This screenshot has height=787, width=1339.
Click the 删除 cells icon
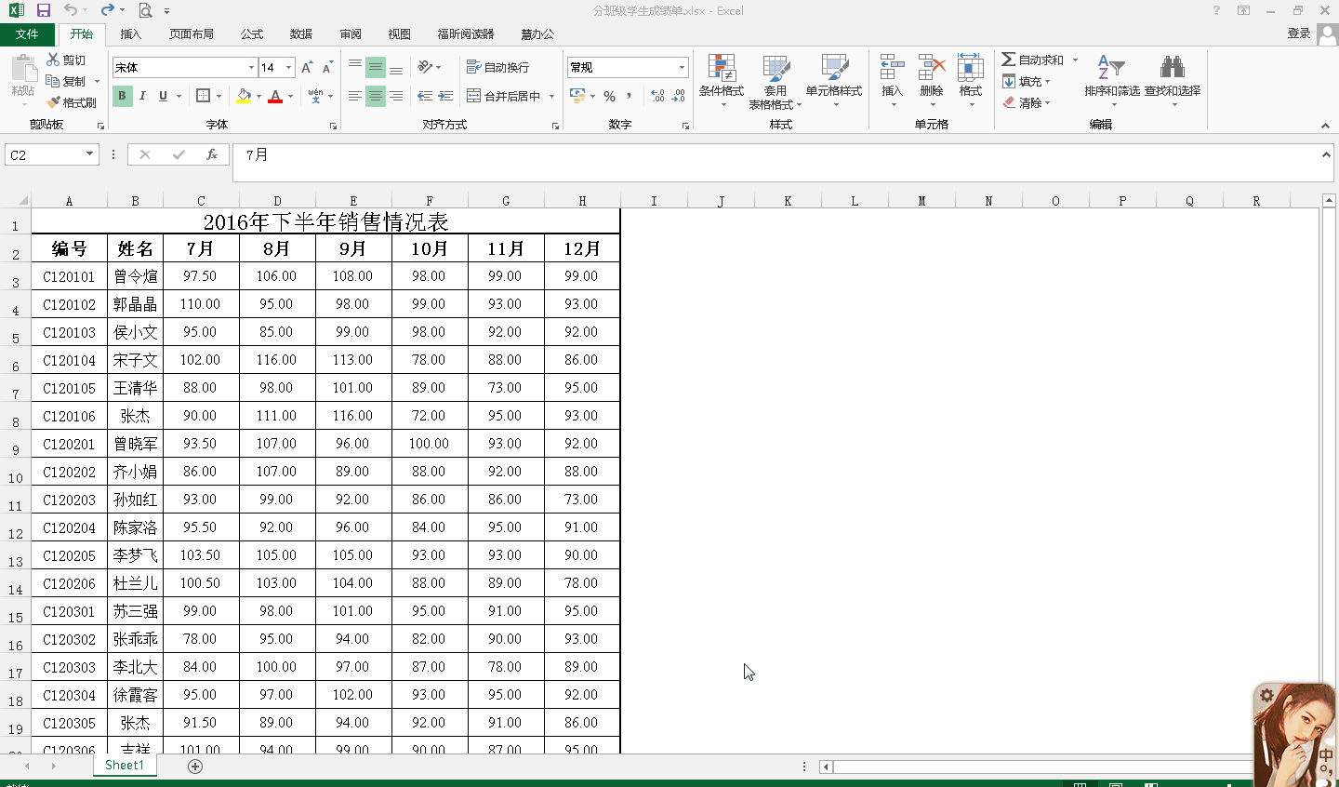tap(932, 67)
